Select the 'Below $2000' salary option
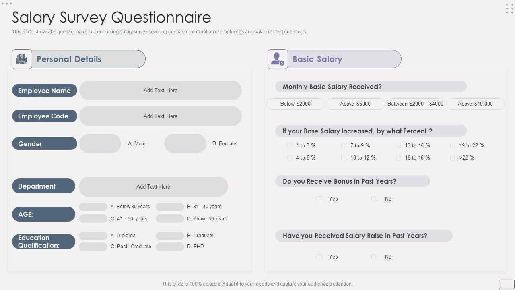Screen dimensions: 515x290 point(295,104)
